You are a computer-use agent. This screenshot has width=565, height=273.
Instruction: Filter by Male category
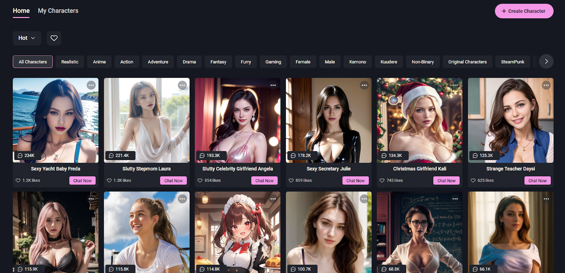pyautogui.click(x=330, y=62)
